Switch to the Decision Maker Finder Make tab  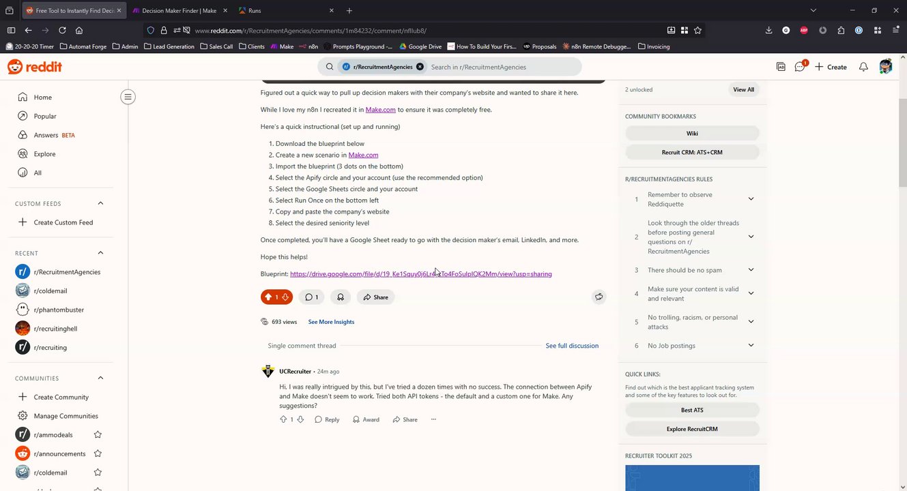click(x=179, y=11)
